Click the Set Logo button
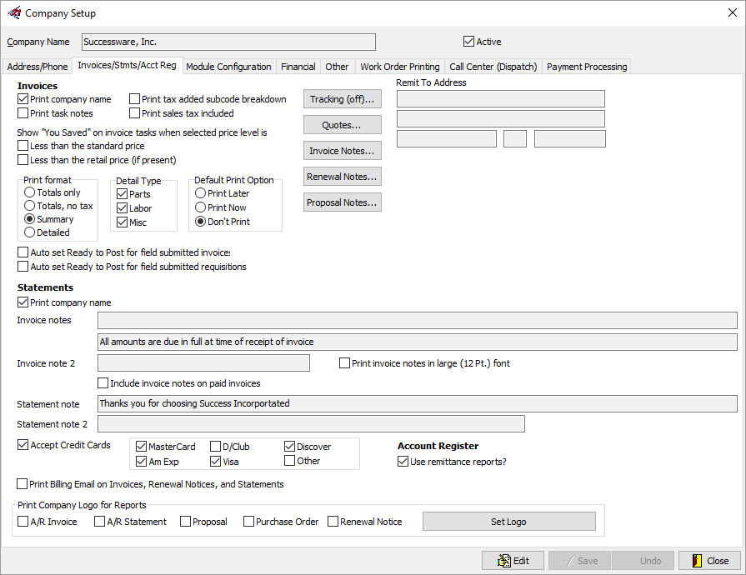The width and height of the screenshot is (746, 575). click(509, 522)
